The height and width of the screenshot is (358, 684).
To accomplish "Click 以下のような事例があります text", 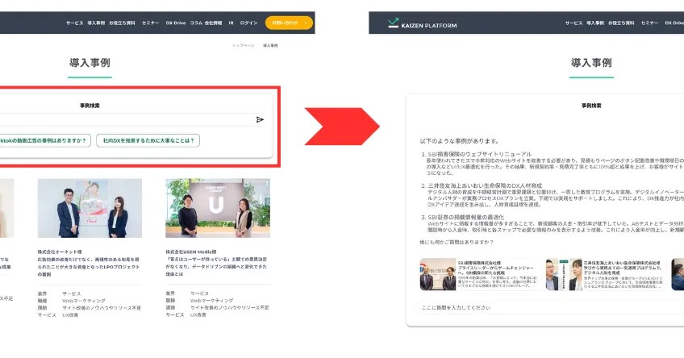I will coord(459,141).
